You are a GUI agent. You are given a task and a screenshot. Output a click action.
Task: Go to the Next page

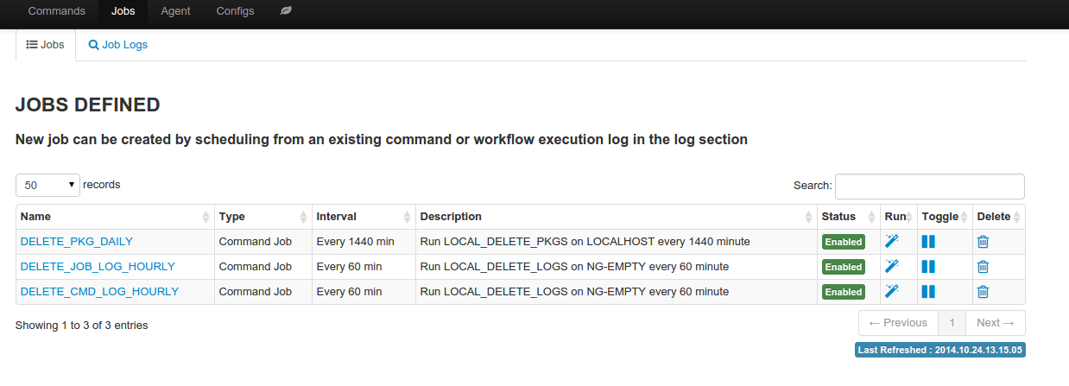[x=995, y=323]
